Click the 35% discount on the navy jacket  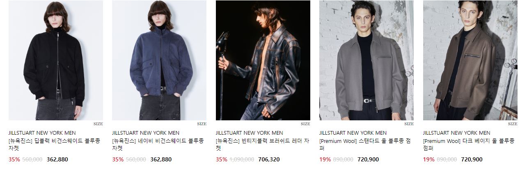[x=118, y=159]
